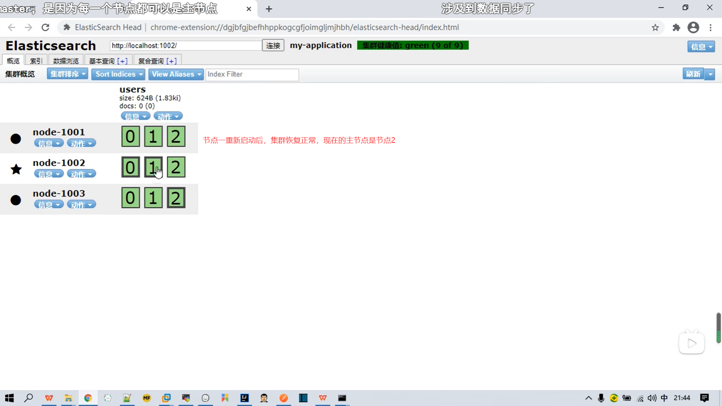
Task: Open the 动作 menu for node-1003
Action: (x=81, y=205)
